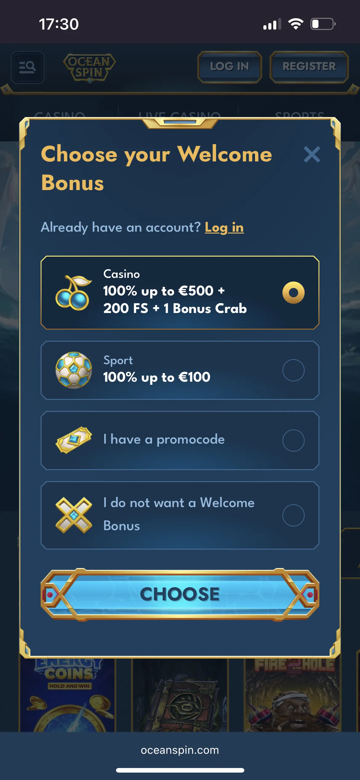Click the promocode ticket icon

click(74, 440)
